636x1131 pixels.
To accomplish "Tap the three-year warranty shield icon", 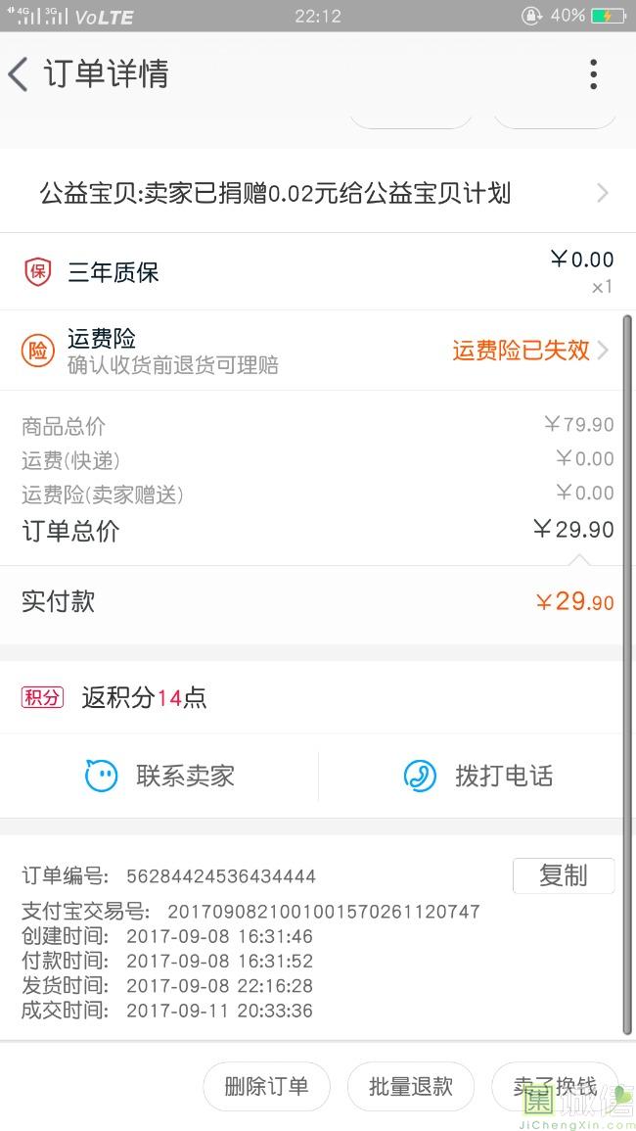I will tap(37, 272).
